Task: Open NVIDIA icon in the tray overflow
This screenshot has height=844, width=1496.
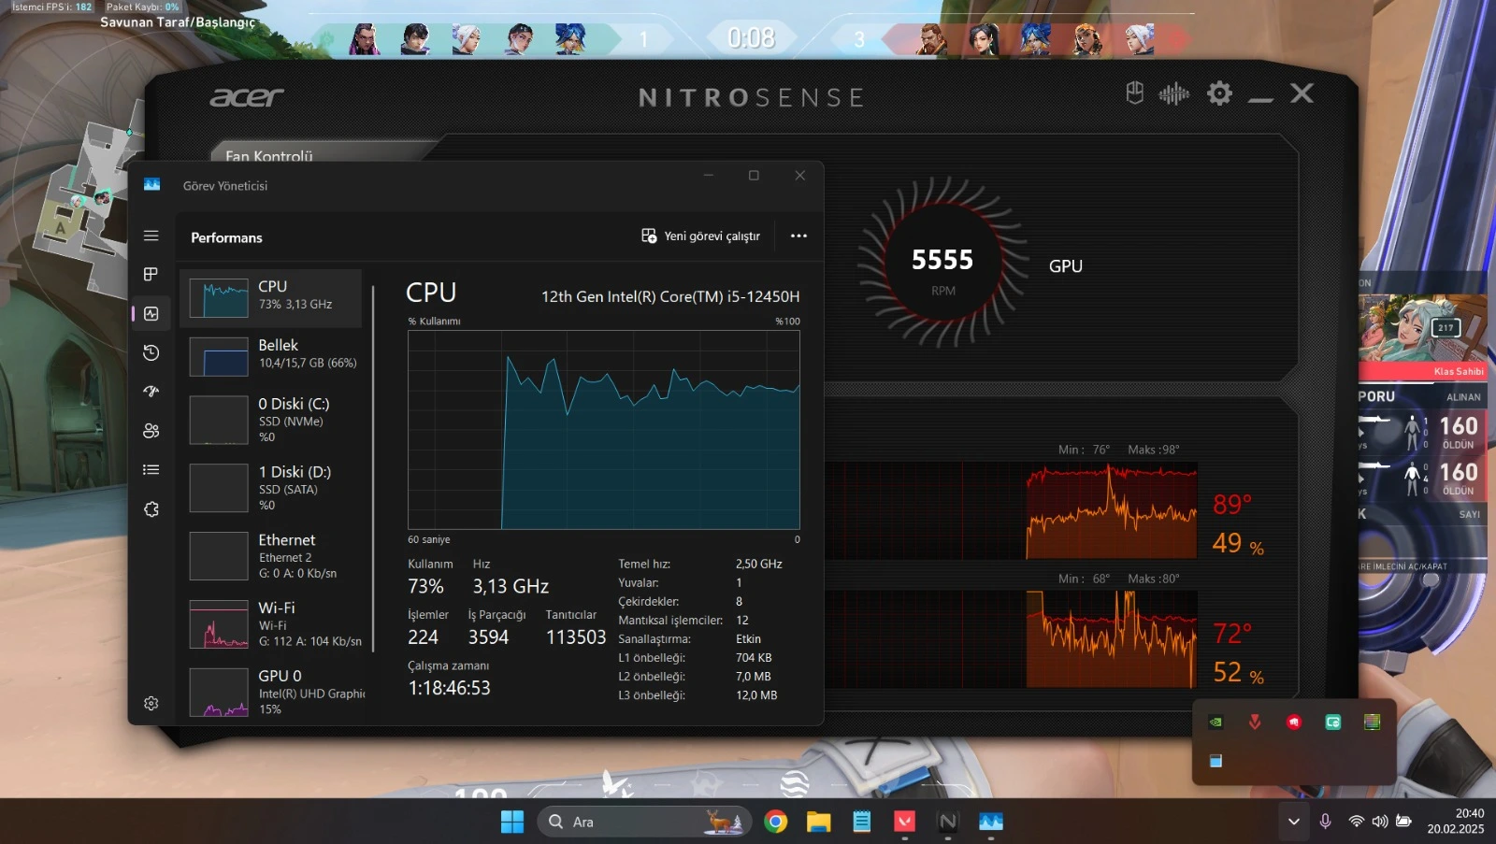Action: [x=1215, y=722]
